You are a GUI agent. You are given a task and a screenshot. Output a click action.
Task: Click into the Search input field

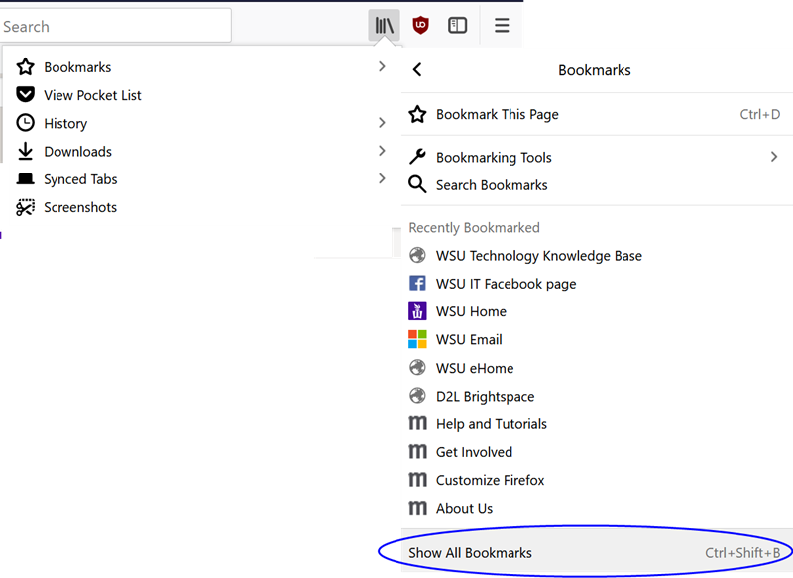114,26
